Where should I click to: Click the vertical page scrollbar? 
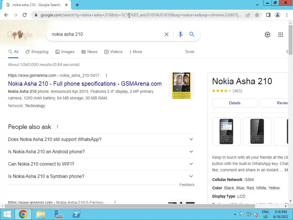pyautogui.click(x=290, y=40)
